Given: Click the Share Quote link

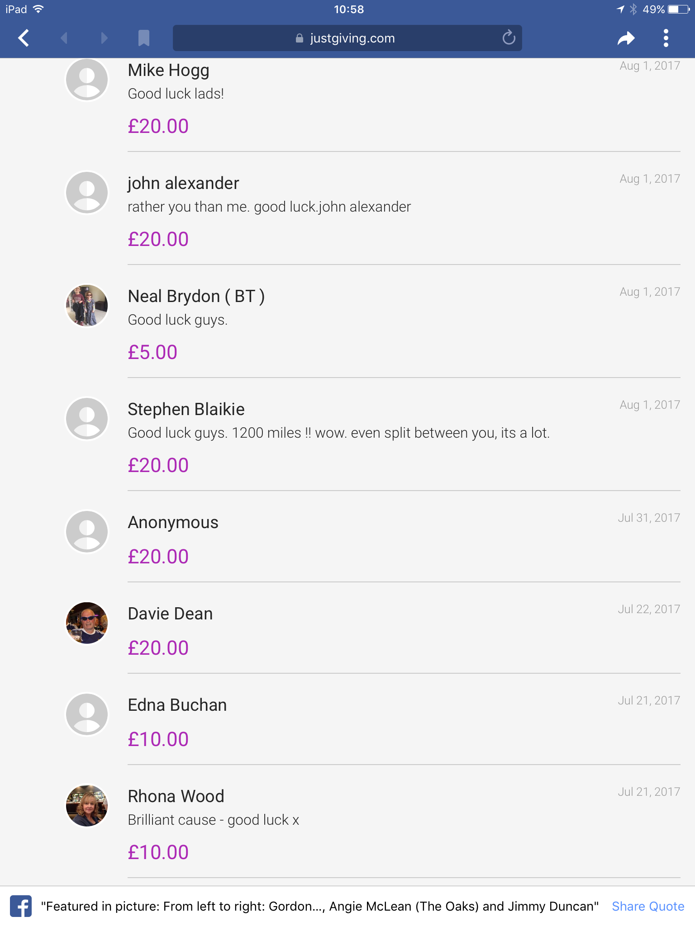Looking at the screenshot, I should 647,906.
